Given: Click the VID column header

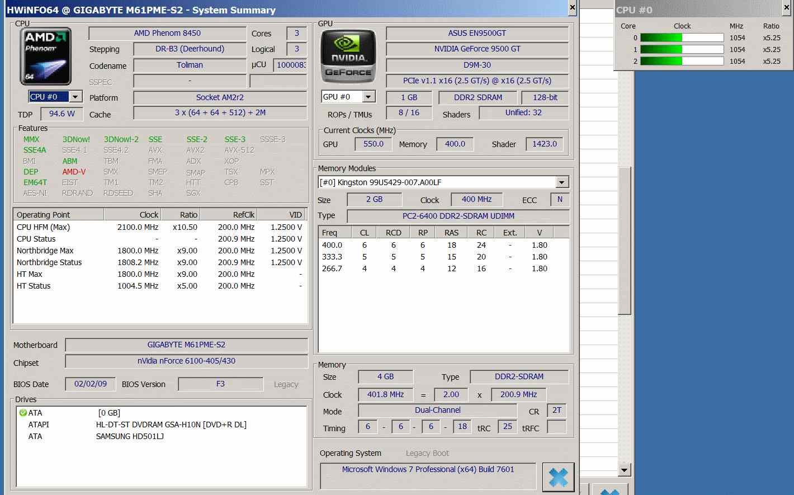Looking at the screenshot, I should [281, 215].
